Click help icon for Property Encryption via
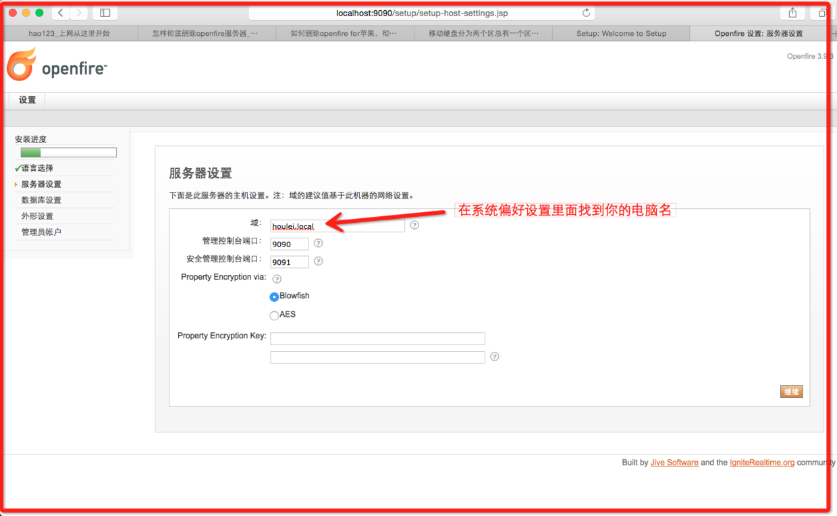 click(277, 278)
